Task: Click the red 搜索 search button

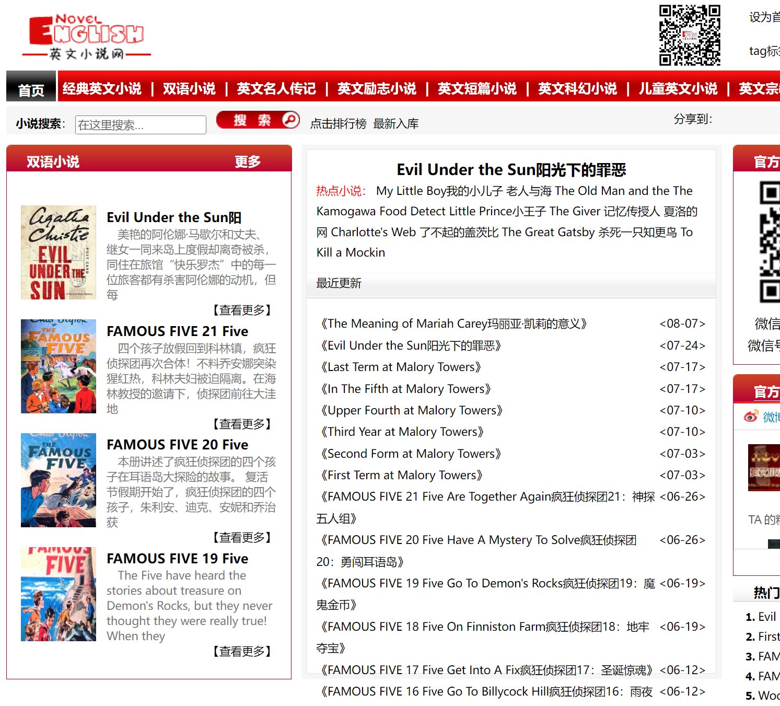Action: (258, 120)
